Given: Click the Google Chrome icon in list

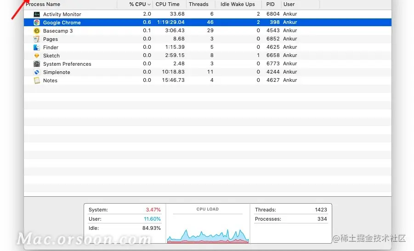Looking at the screenshot, I should [x=37, y=23].
